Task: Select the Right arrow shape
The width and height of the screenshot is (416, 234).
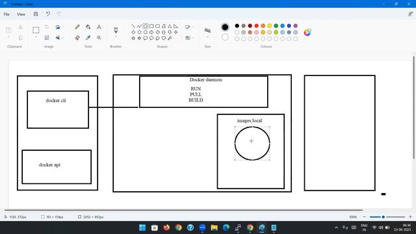Action: 151,32
